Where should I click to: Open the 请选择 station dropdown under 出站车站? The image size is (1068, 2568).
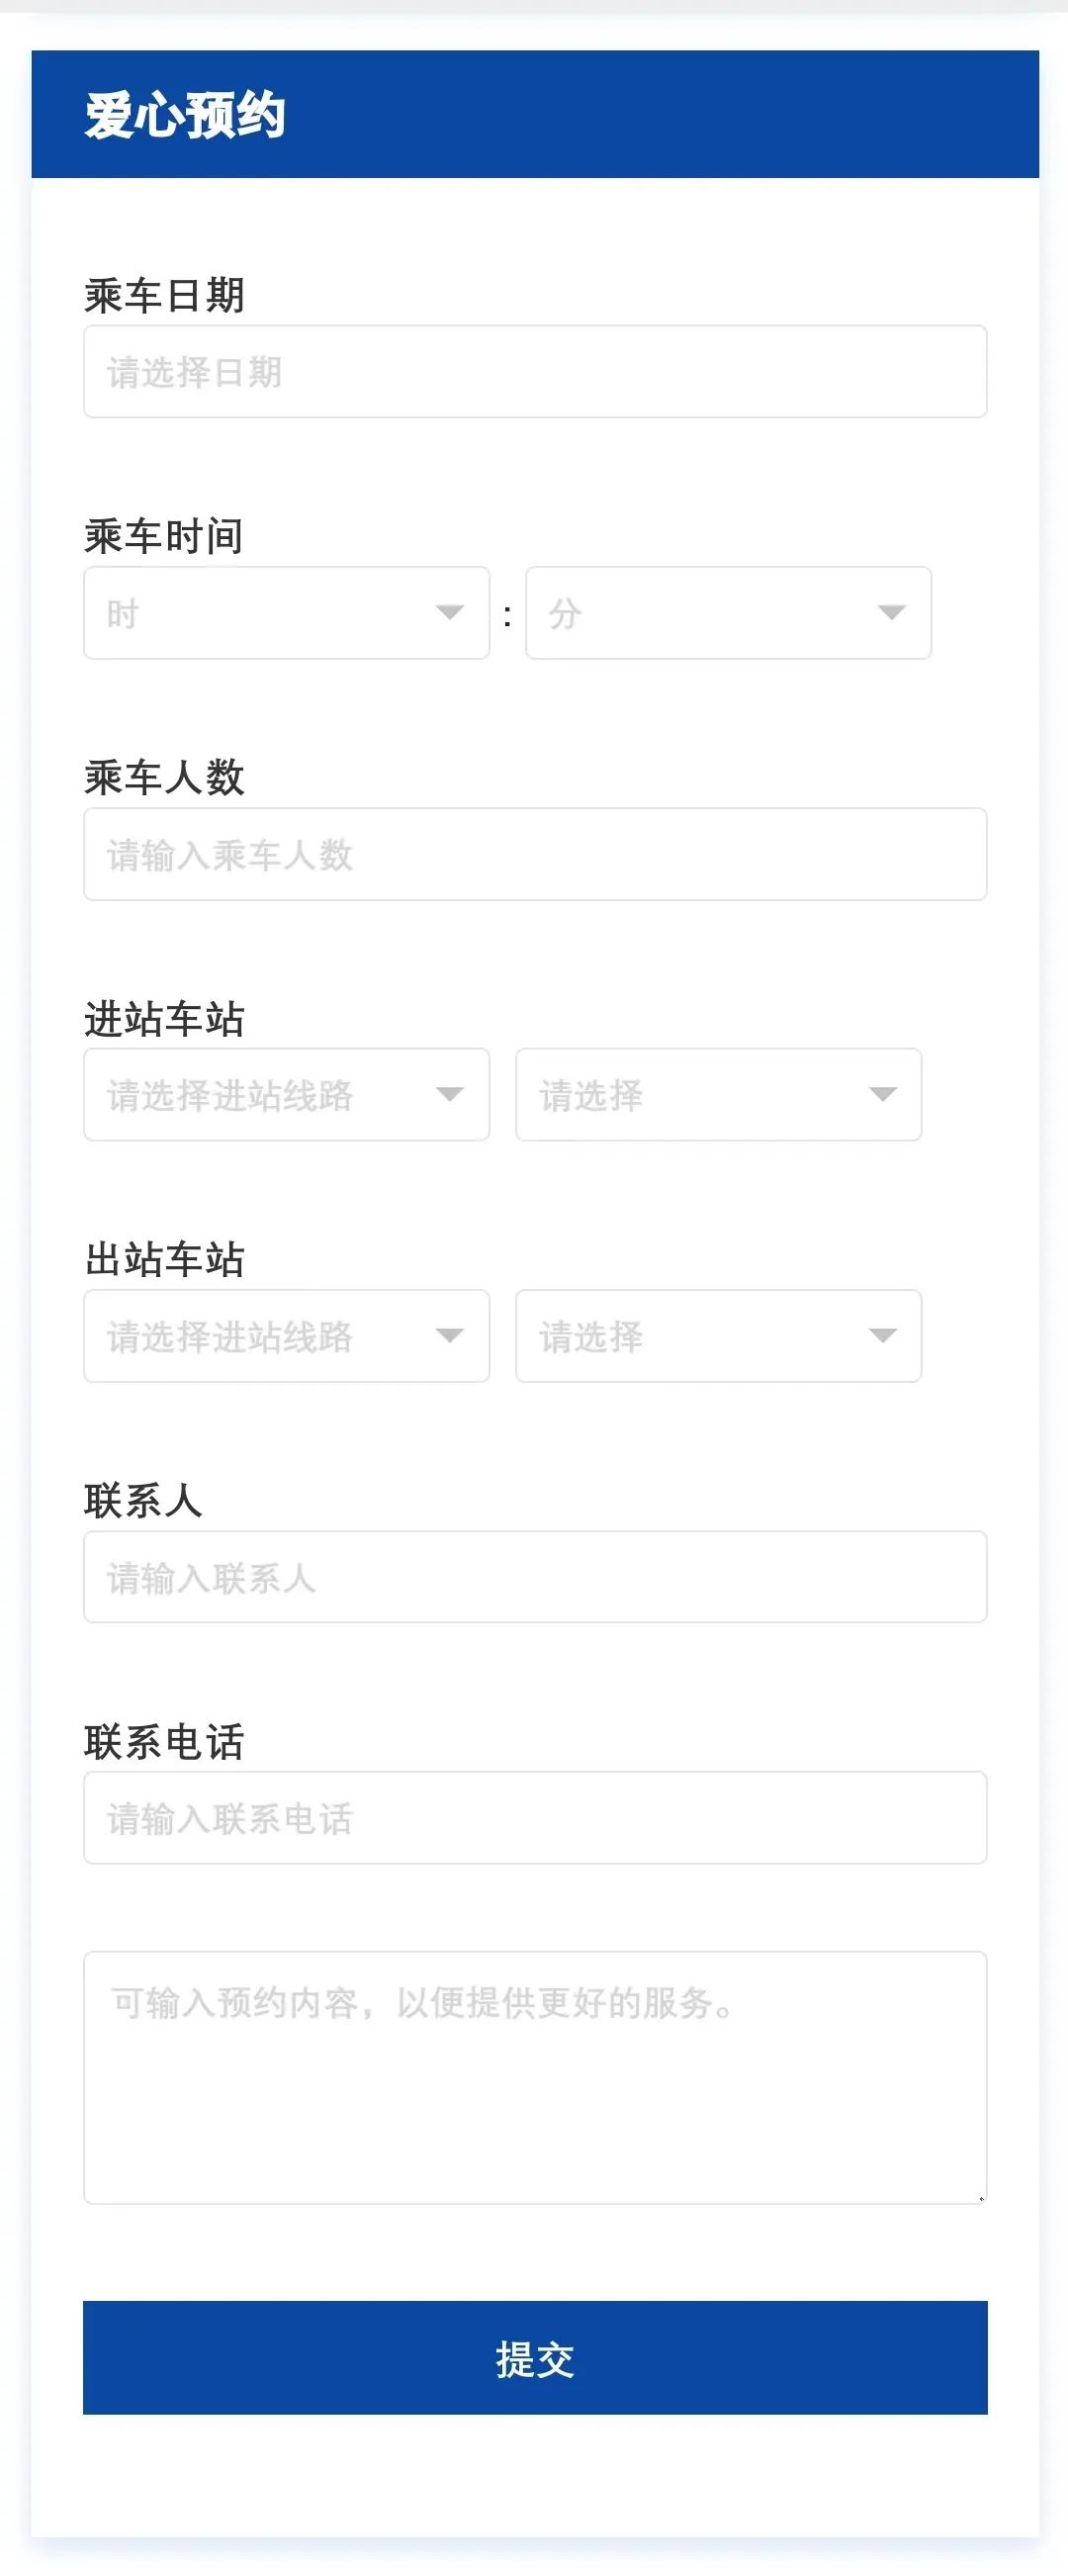[718, 1335]
